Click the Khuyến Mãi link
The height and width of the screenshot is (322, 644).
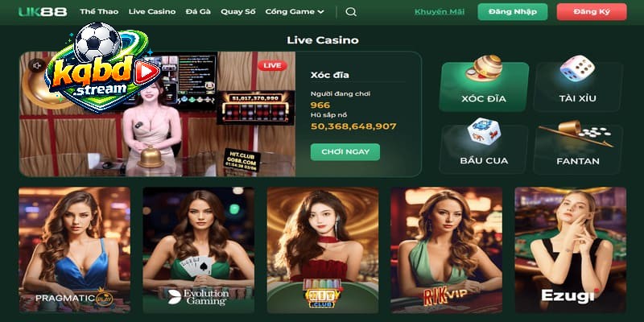(x=440, y=12)
